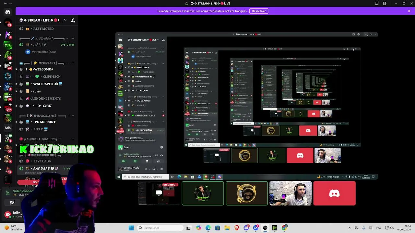Expand the STREAM • LIFE server dropdown menu
415x233 pixels.
click(x=65, y=20)
